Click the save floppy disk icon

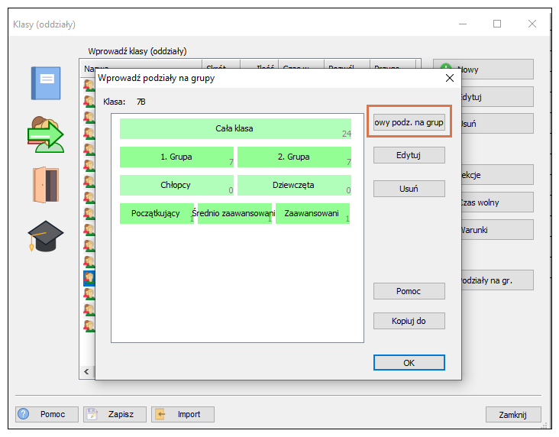92,414
